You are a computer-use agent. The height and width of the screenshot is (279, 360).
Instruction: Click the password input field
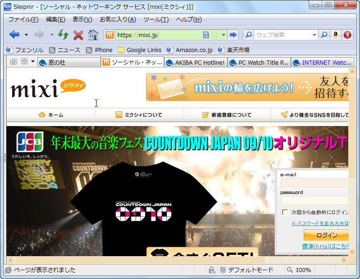tap(314, 200)
